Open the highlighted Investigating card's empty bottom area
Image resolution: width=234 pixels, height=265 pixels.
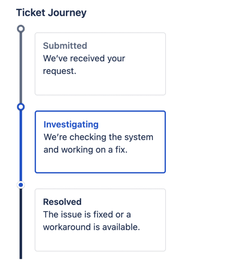click(x=100, y=163)
